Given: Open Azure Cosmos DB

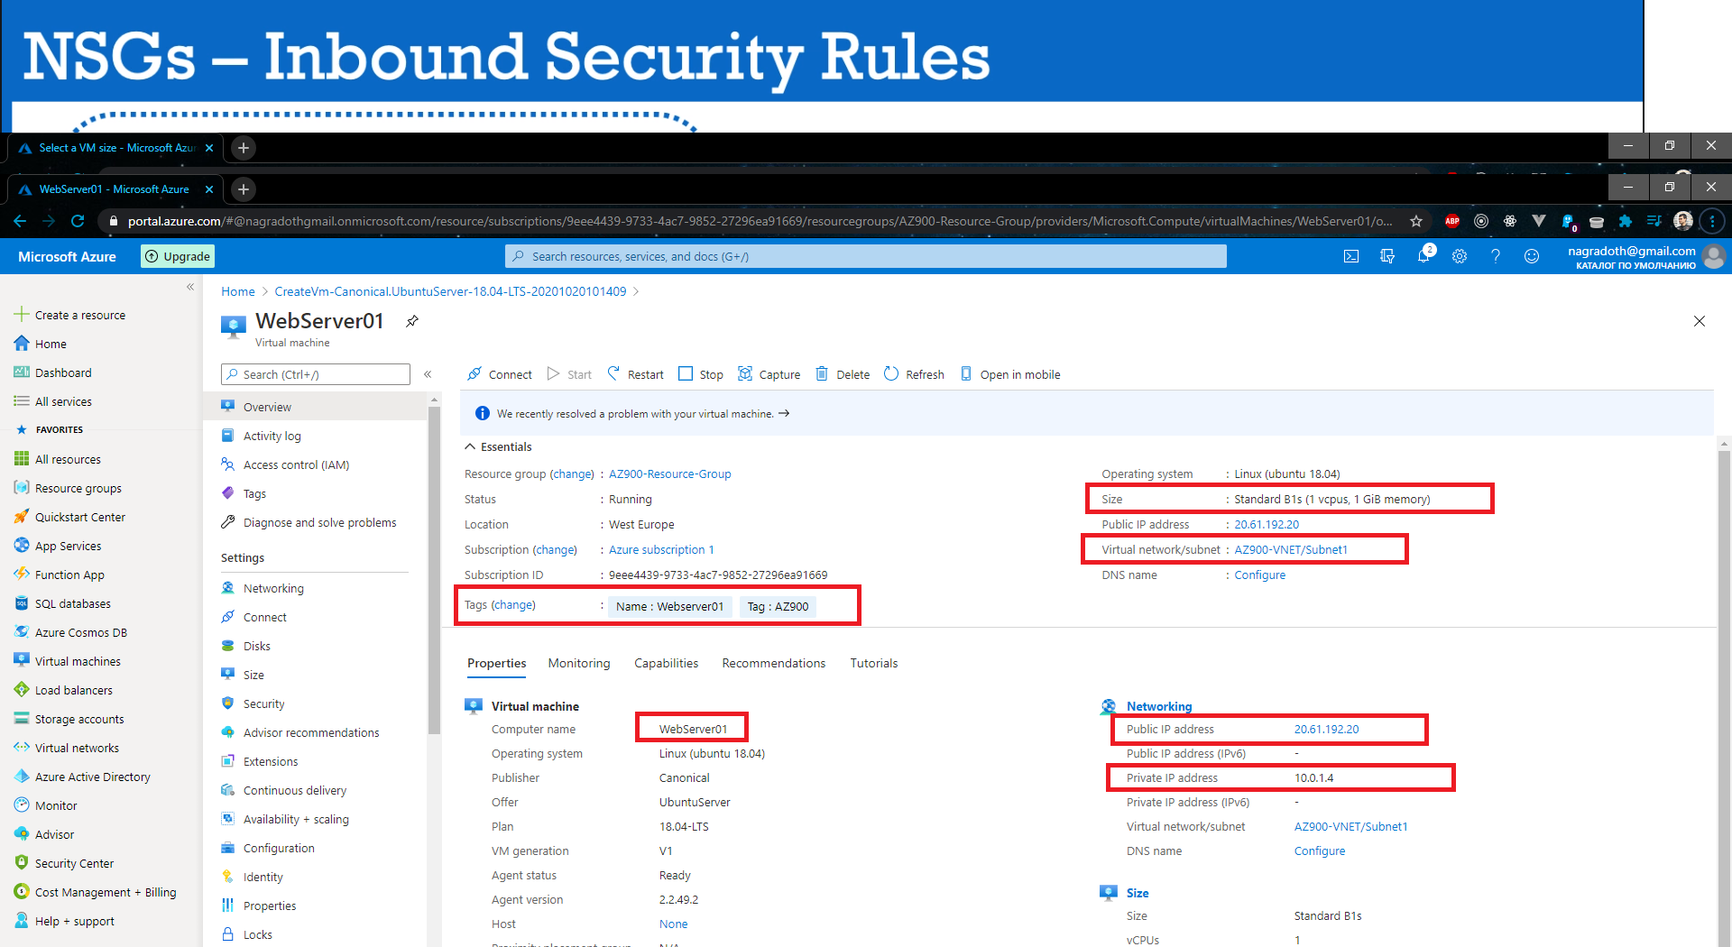Looking at the screenshot, I should (70, 632).
